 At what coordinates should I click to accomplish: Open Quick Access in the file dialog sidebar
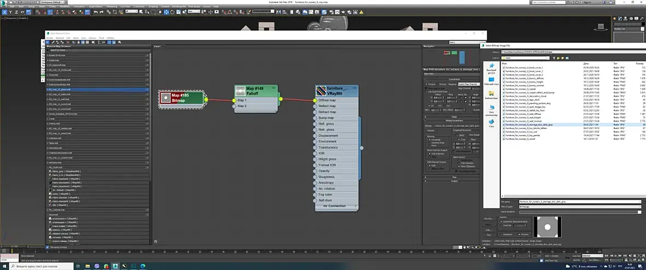[x=492, y=68]
